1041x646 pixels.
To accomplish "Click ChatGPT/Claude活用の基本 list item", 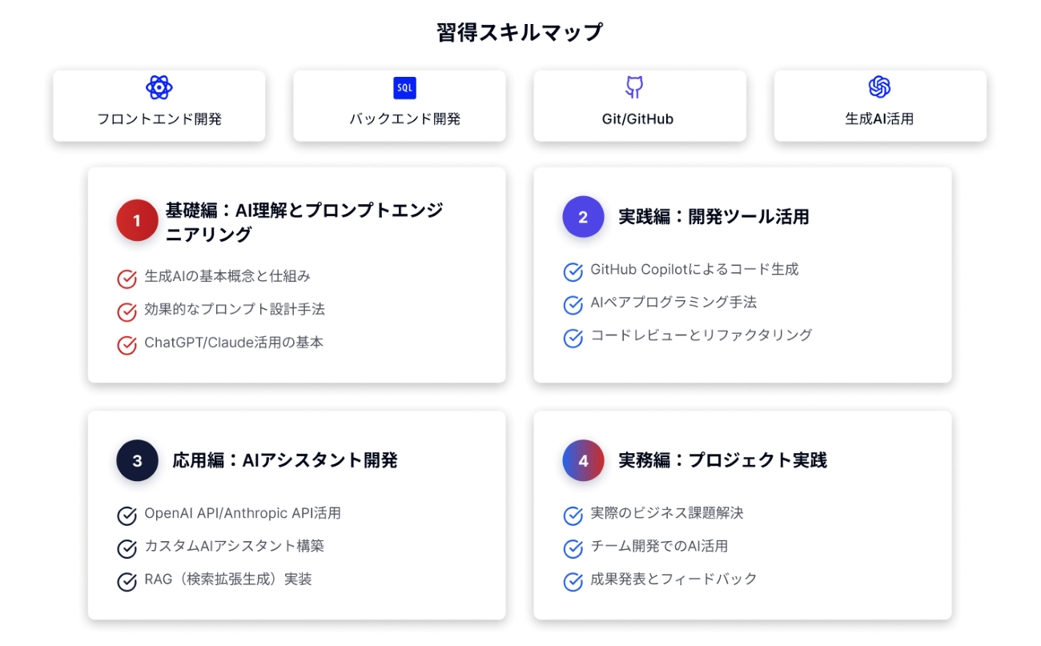I will click(234, 343).
